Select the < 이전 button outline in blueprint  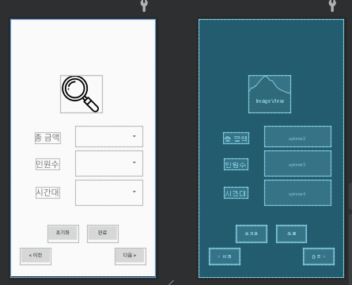point(225,256)
